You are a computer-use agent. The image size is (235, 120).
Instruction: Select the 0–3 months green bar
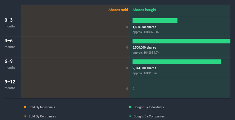[x=155, y=21]
